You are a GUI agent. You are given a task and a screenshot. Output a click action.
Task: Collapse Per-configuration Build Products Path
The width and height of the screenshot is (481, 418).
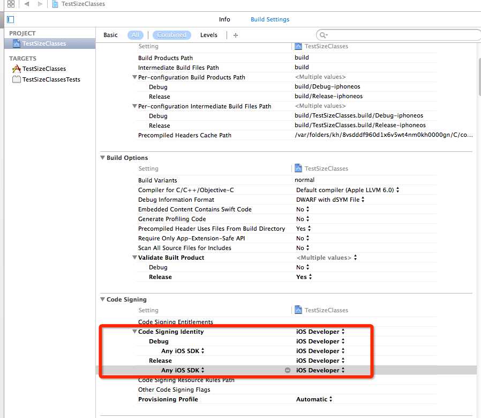click(134, 77)
